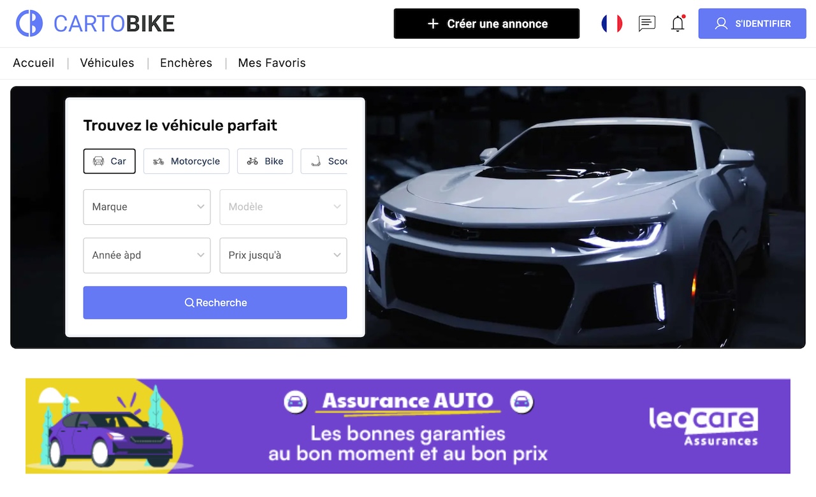Select the Bike vehicle type

(x=265, y=161)
